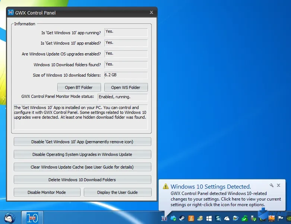The image size is (291, 224).
Task: Clear the Windows Update Cache
Action: (82, 167)
